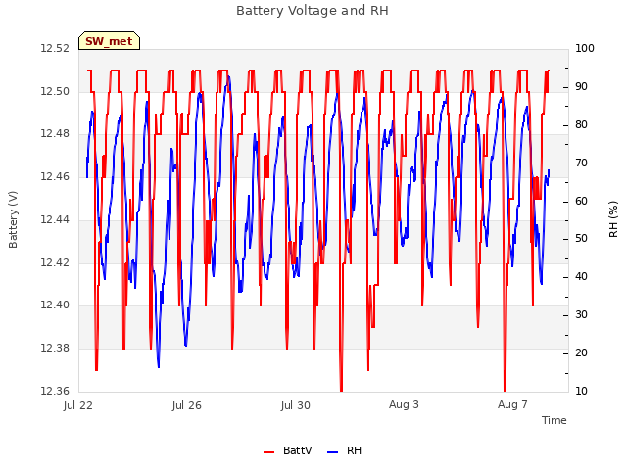The width and height of the screenshot is (627, 470).
Task: Click the 70 value on RH axis
Action: [x=581, y=164]
